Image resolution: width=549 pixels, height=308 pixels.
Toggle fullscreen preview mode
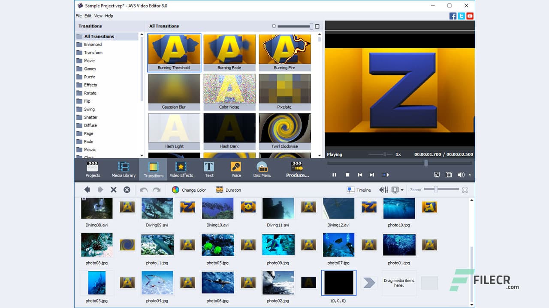point(437,175)
